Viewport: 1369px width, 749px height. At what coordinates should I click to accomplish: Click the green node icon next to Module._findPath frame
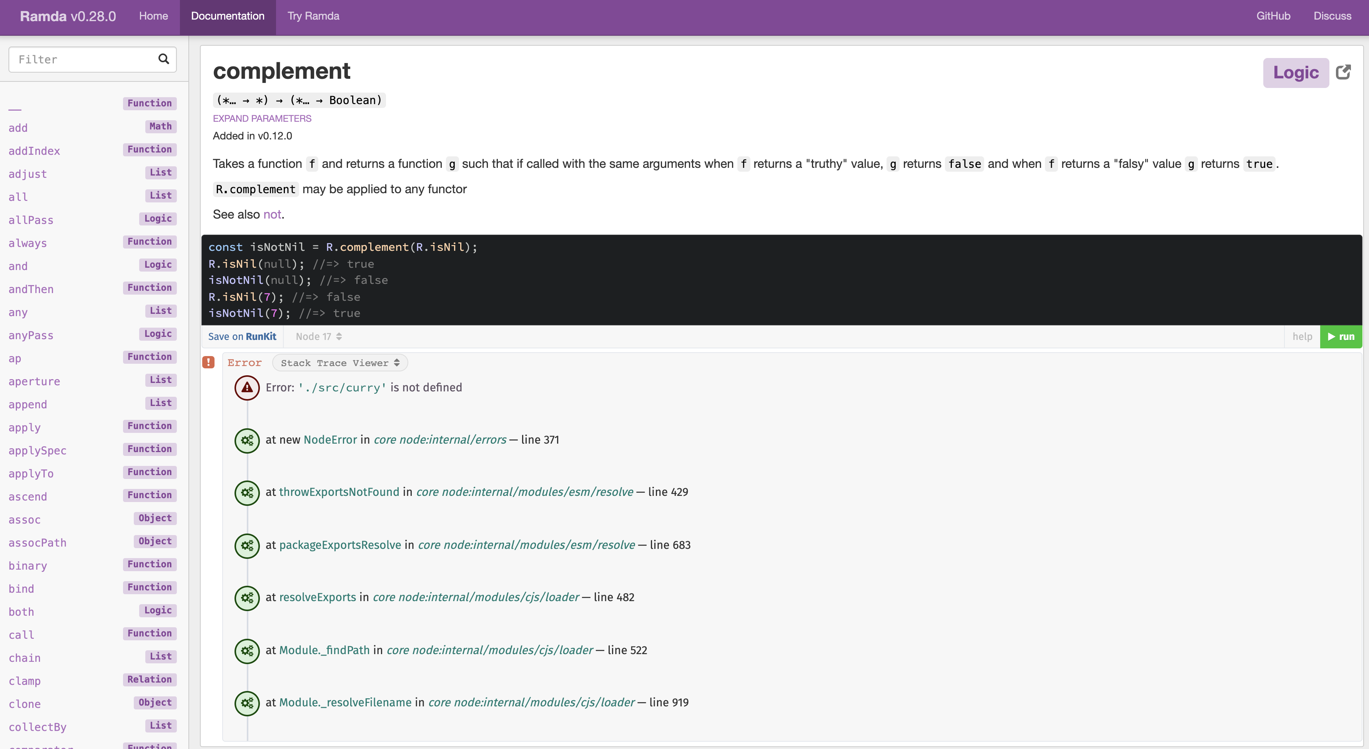(x=246, y=651)
